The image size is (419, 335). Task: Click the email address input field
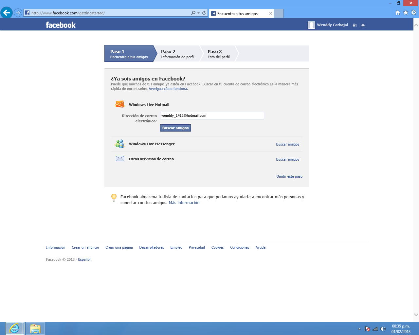click(212, 115)
